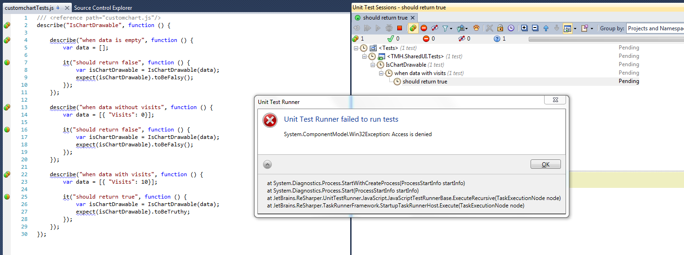
Task: Click gutter test icon on line 13
Action: click(7, 107)
